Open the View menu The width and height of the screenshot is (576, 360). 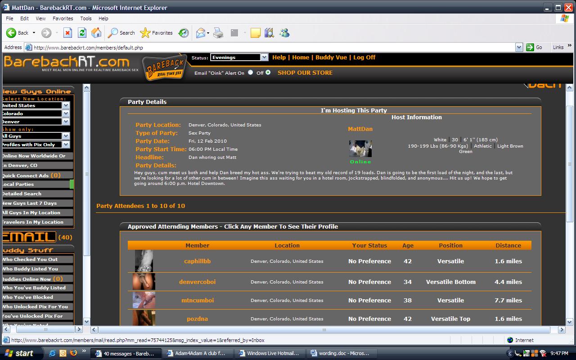(41, 18)
